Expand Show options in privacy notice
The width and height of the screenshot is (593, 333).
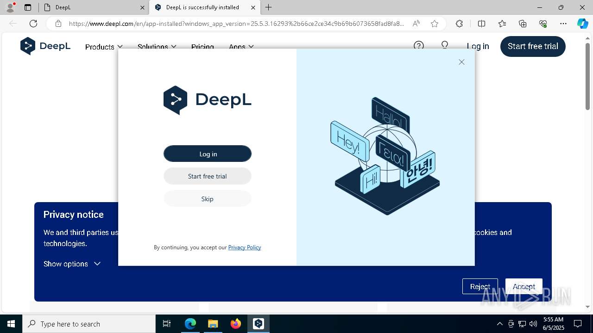coord(72,264)
